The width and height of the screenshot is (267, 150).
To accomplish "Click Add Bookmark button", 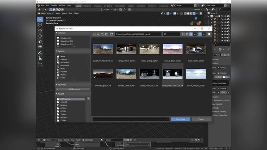I will coord(73,89).
